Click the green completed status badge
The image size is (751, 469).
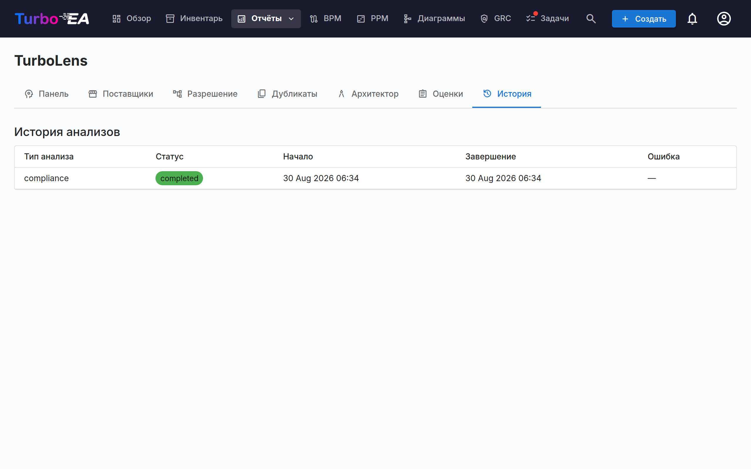click(x=179, y=178)
